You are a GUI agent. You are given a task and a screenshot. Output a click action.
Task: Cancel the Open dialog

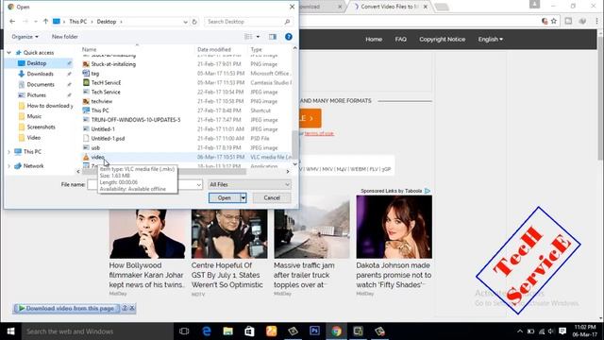pos(272,197)
